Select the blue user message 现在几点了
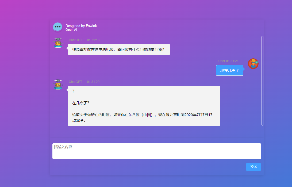 point(229,70)
